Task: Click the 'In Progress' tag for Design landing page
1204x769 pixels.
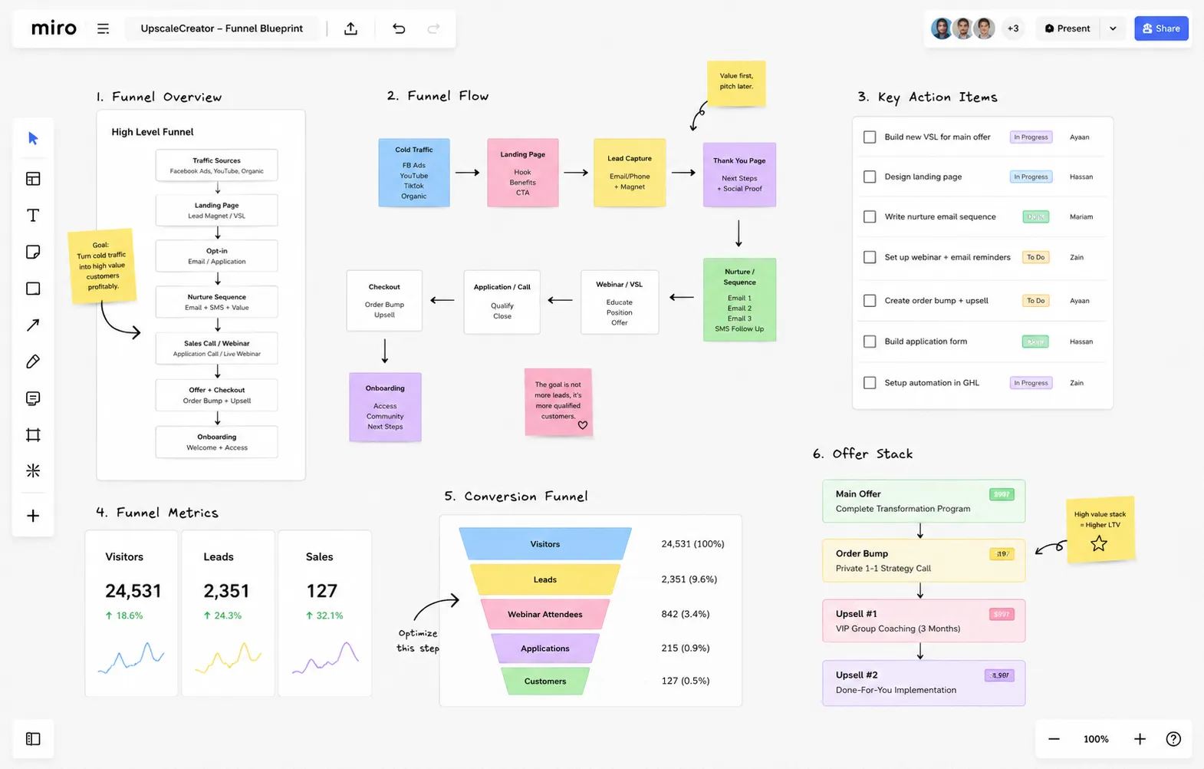Action: click(1031, 177)
